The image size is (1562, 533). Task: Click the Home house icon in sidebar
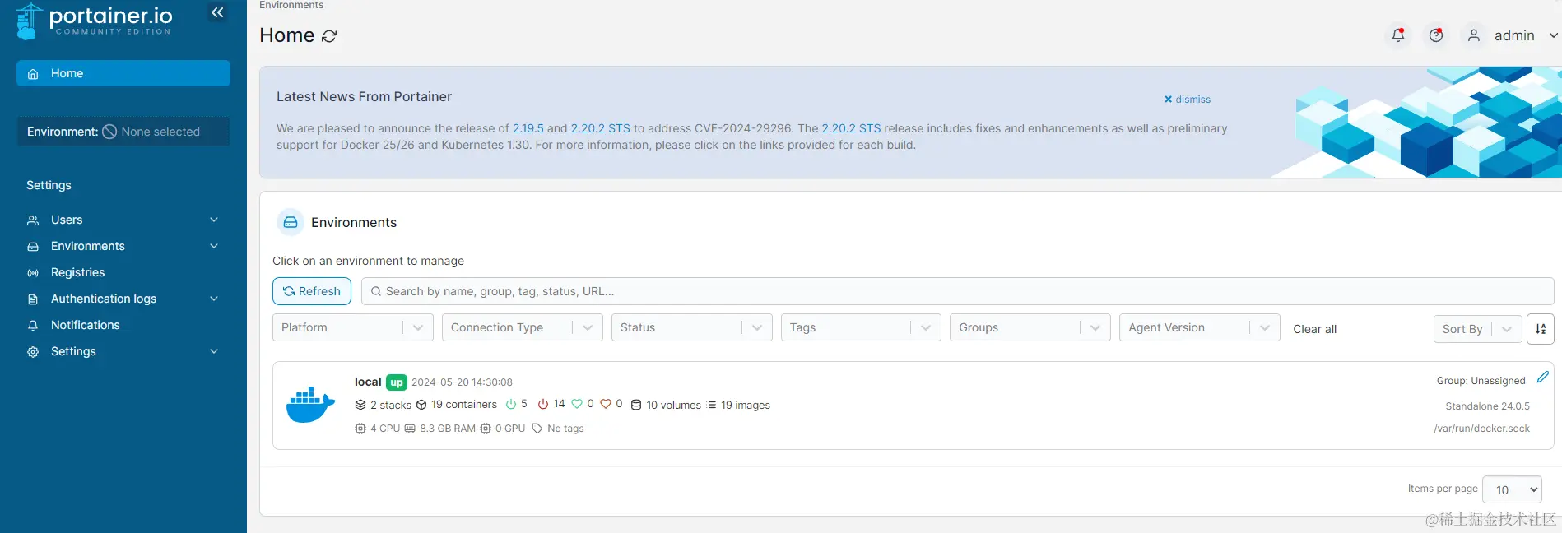pos(33,74)
